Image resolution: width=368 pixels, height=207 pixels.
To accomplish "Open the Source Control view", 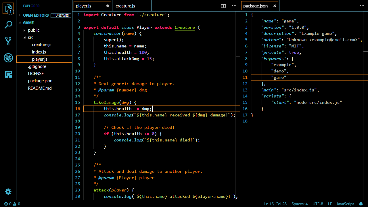I will click(8, 41).
